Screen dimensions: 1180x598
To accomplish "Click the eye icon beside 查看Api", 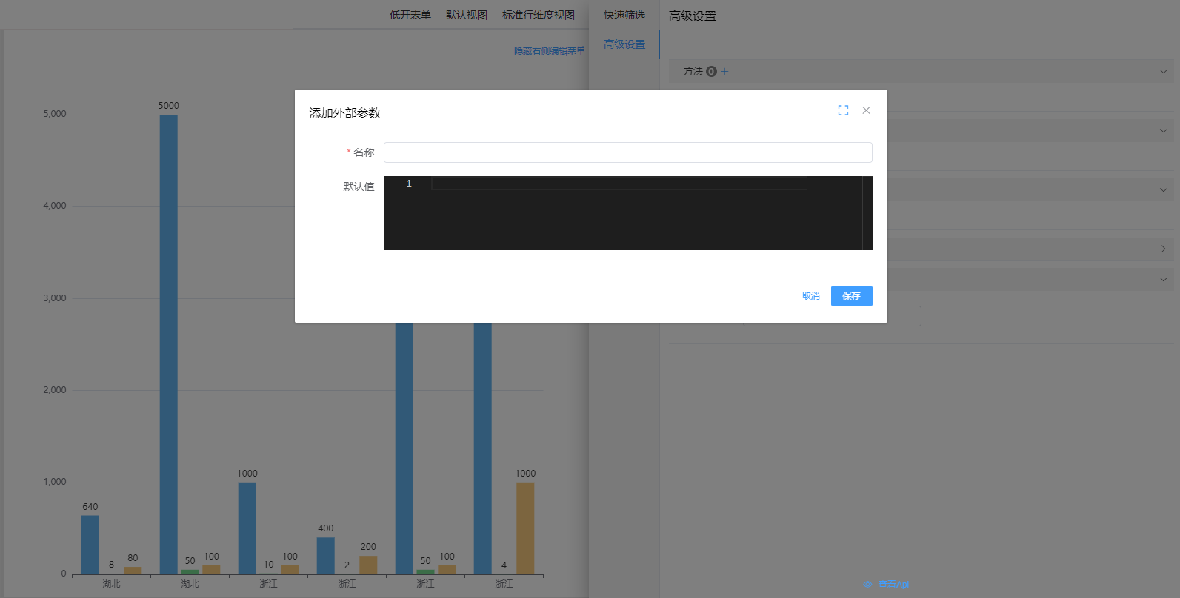I will coord(867,585).
